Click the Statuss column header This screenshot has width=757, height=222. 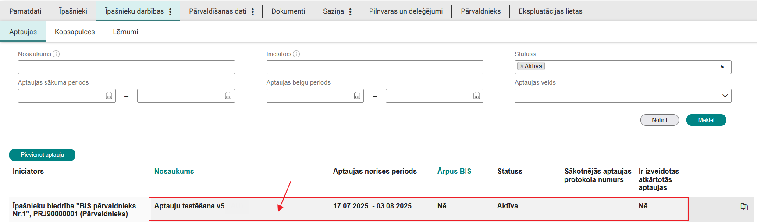(510, 171)
